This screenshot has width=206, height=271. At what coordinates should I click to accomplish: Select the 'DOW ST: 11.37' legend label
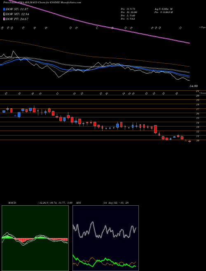point(17,9)
